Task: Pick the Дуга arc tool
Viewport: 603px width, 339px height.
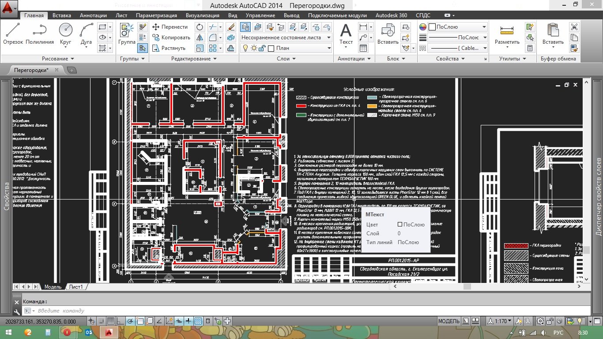Action: 86,34
